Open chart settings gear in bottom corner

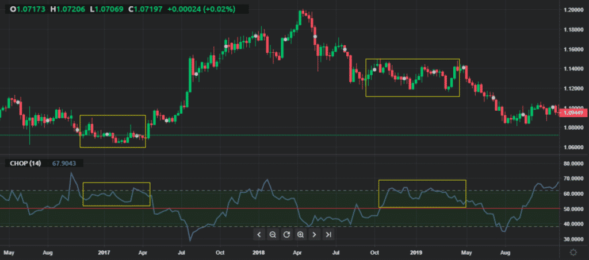pyautogui.click(x=573, y=252)
